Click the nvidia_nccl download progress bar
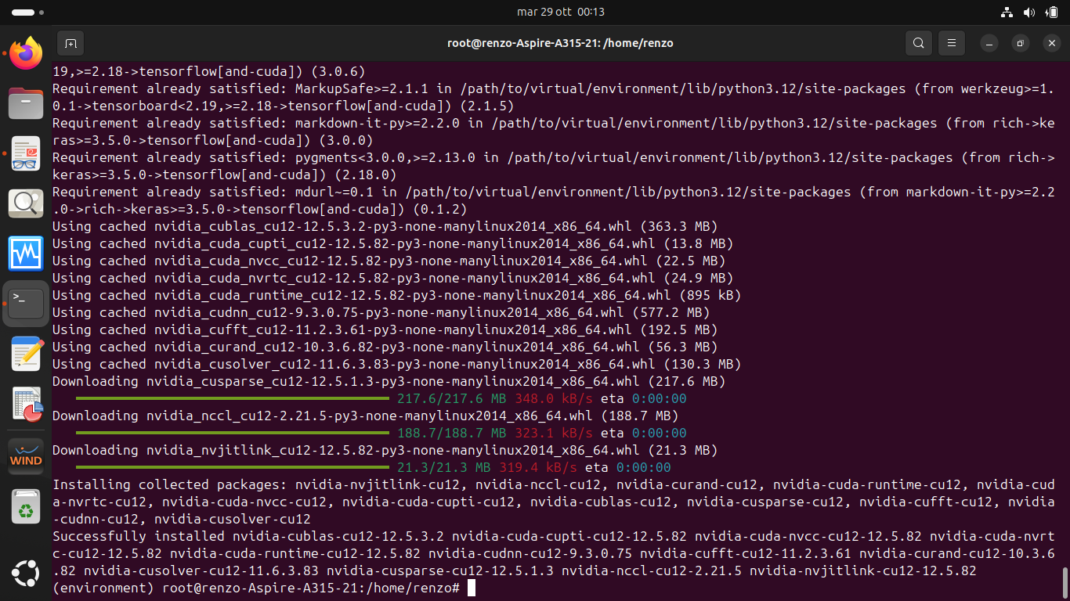The image size is (1070, 601). [x=232, y=433]
